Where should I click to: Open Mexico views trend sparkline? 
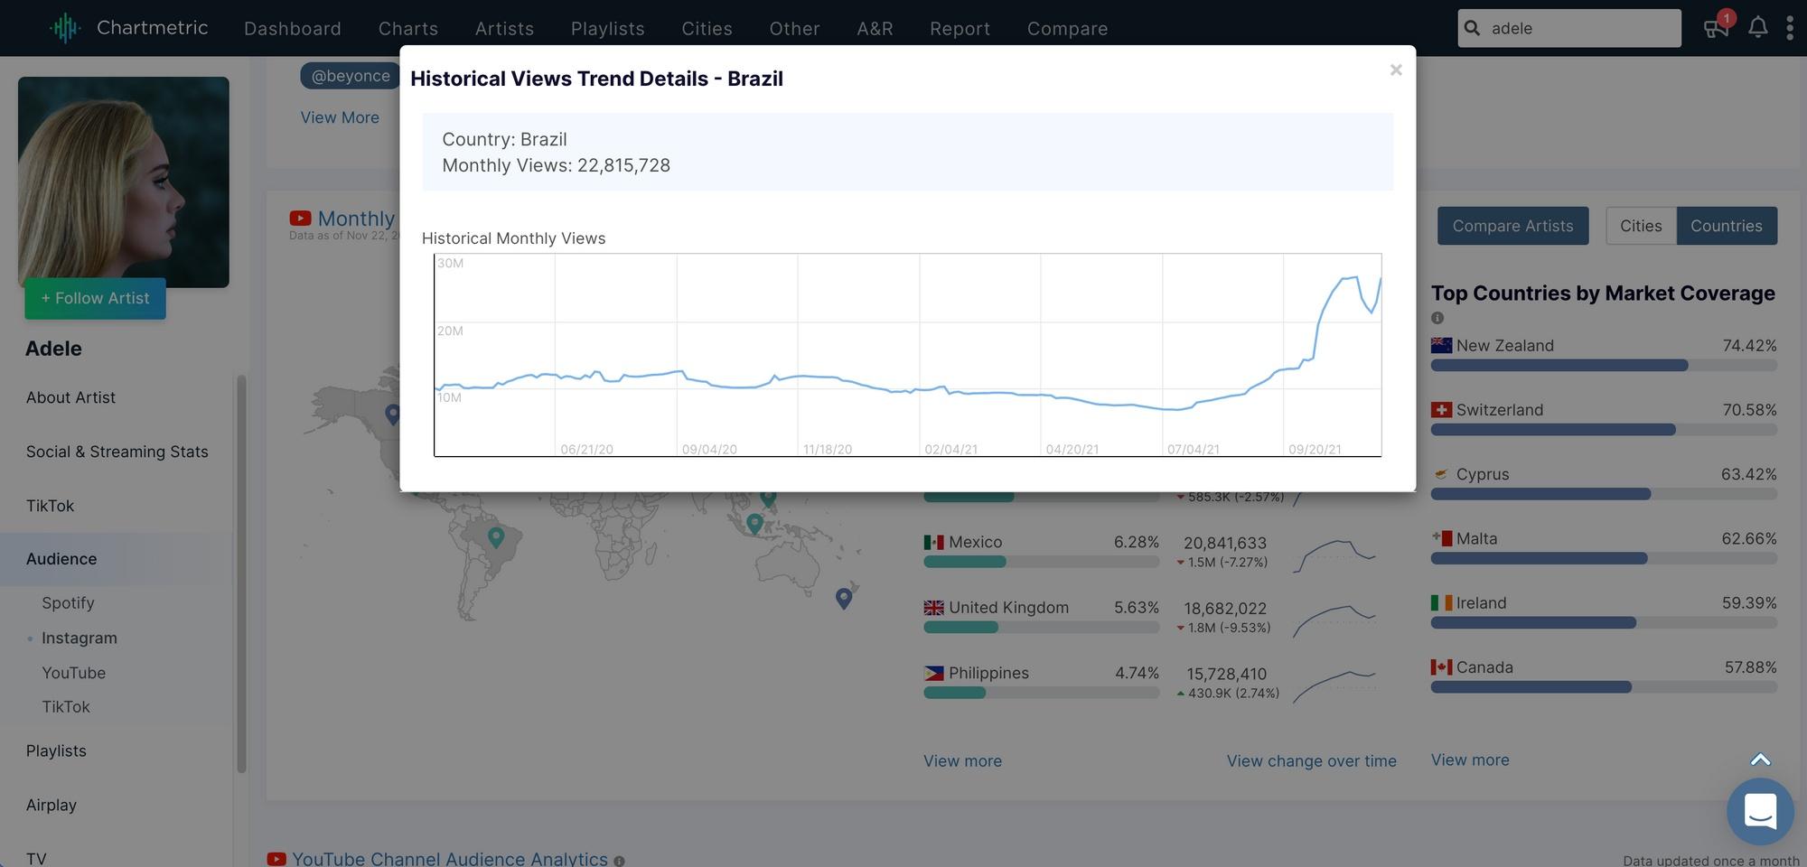(1334, 555)
